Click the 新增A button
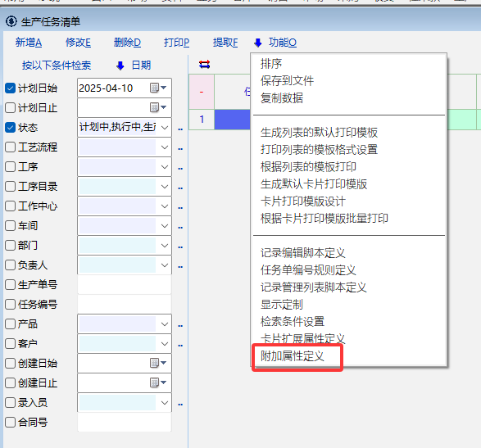Viewport: 481px width, 448px height. point(29,43)
